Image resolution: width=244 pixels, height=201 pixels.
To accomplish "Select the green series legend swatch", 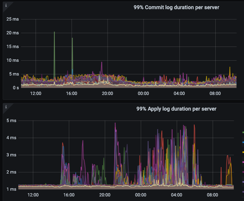I will (243, 133).
